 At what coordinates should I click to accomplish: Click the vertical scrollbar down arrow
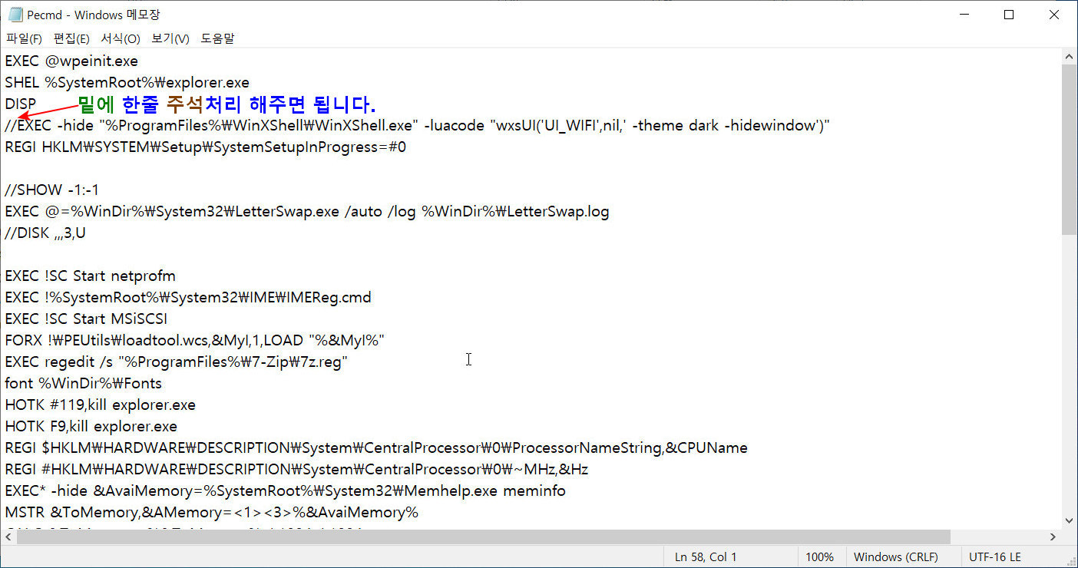point(1070,520)
